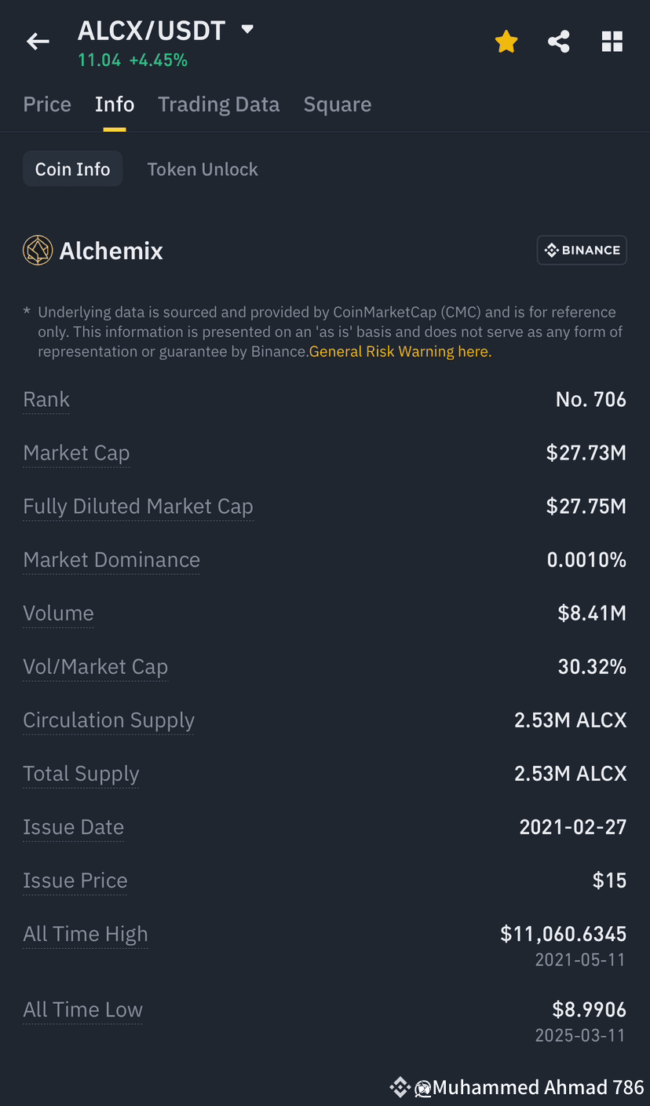Tap the Alchemix coin logo icon
The width and height of the screenshot is (650, 1106).
[38, 251]
